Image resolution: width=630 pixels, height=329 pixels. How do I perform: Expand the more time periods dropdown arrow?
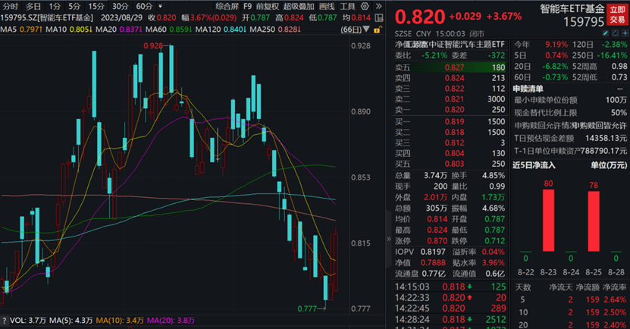[161, 6]
